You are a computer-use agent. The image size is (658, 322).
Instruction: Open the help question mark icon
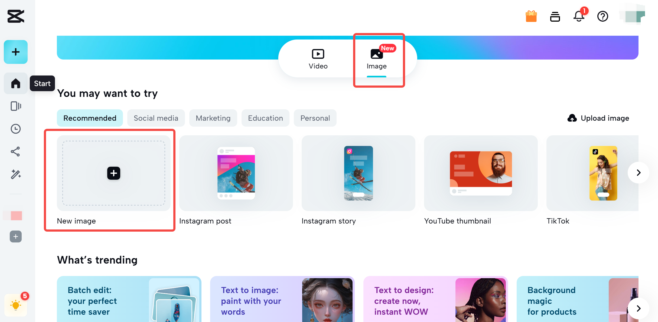602,16
